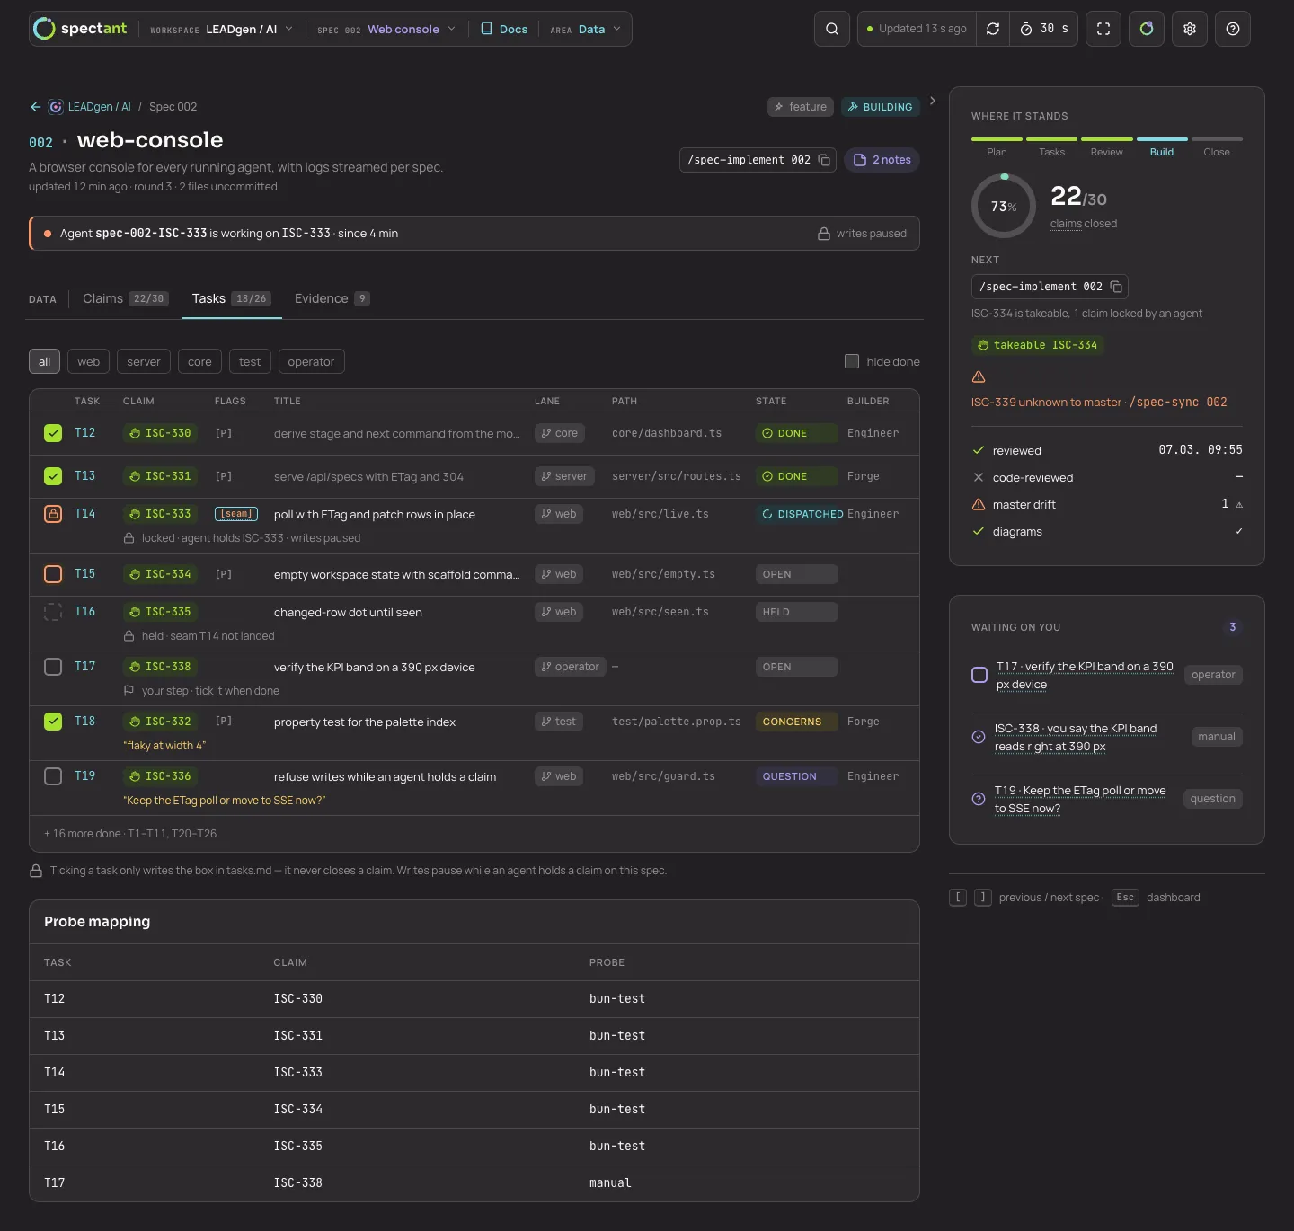
Task: Open the 2 notes button
Action: click(x=882, y=160)
